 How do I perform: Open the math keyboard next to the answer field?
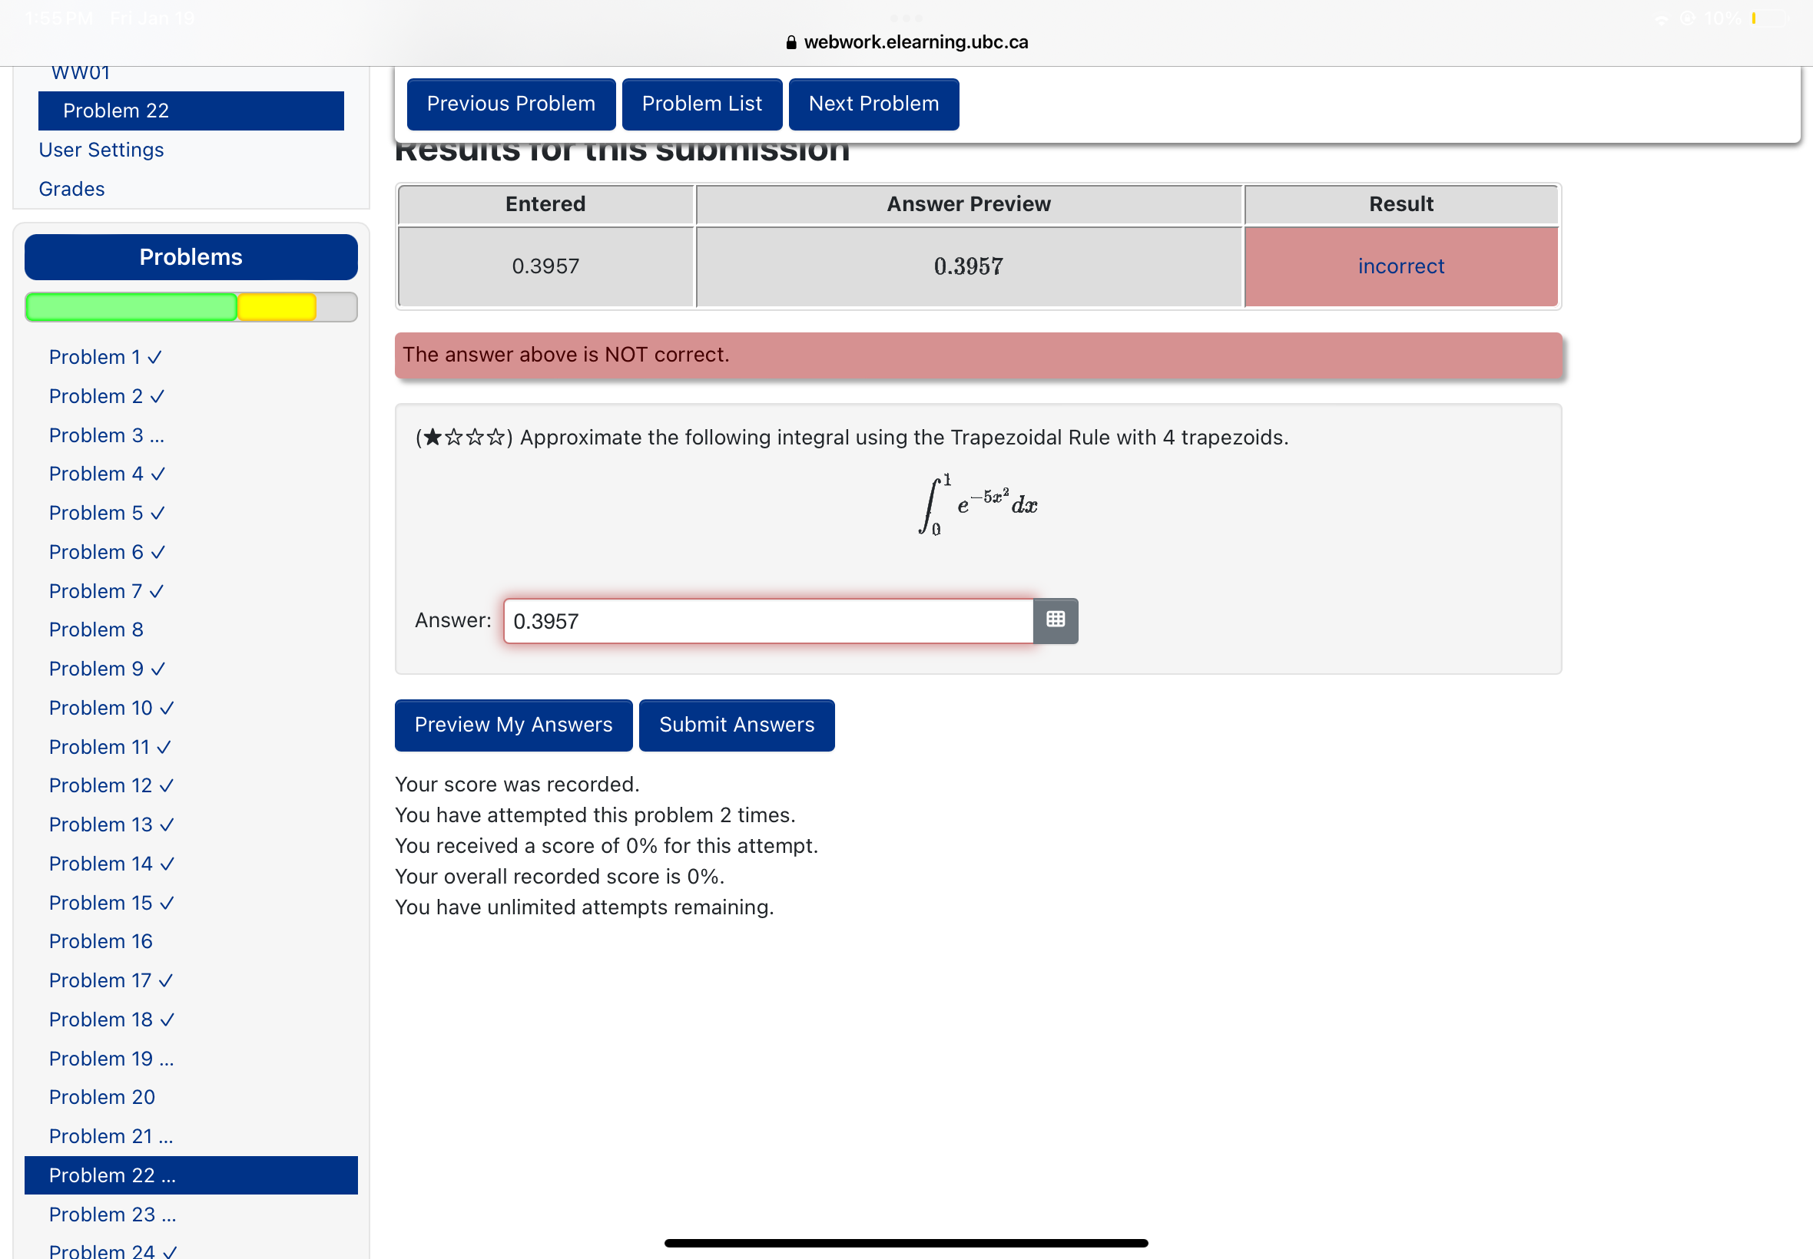[x=1055, y=621]
